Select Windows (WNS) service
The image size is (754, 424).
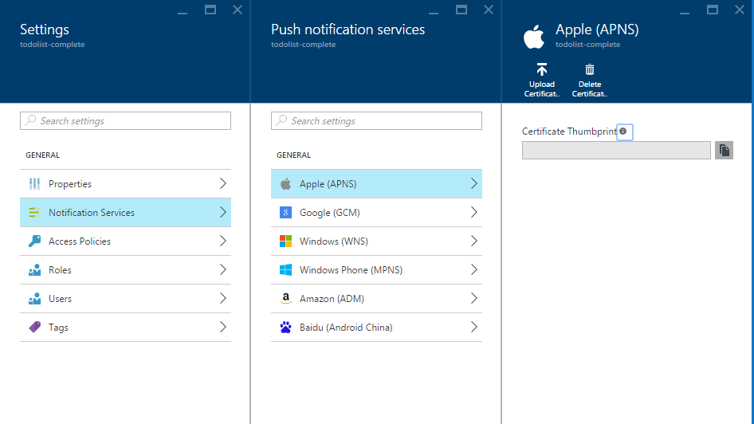376,241
